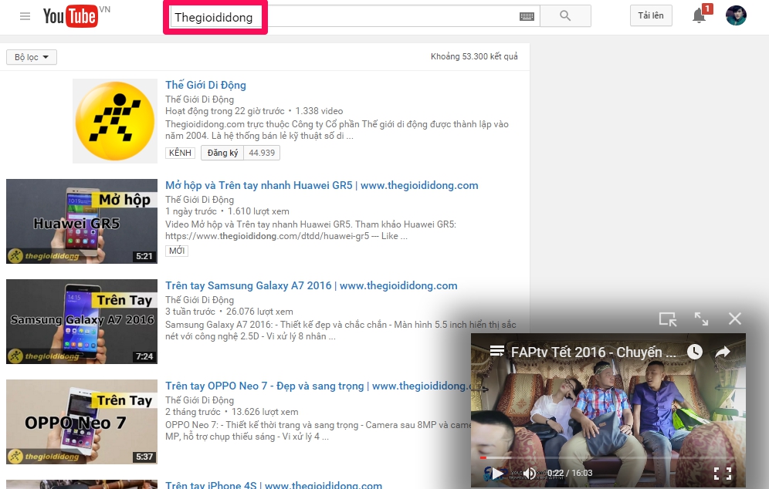This screenshot has height=489, width=769.
Task: Add to Watch Later clock icon
Action: coord(694,351)
